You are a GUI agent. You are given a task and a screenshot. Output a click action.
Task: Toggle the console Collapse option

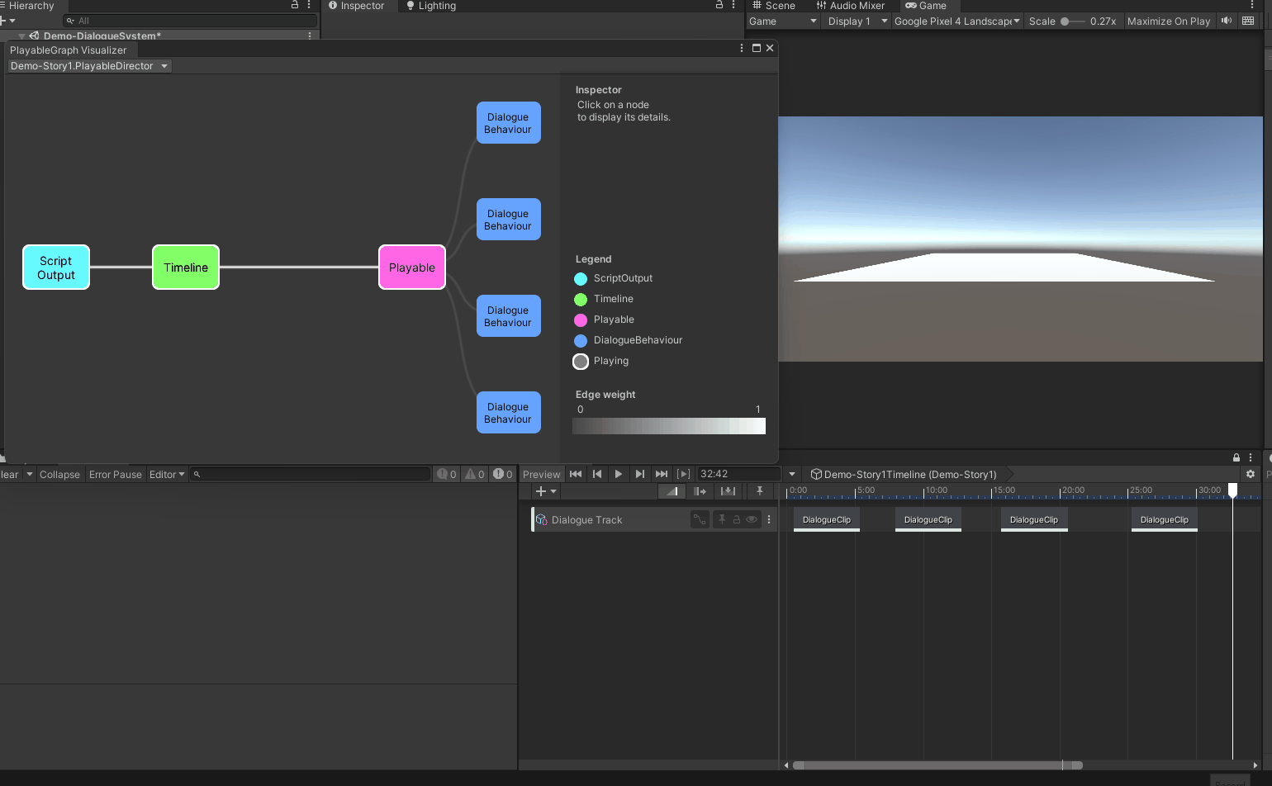point(59,475)
